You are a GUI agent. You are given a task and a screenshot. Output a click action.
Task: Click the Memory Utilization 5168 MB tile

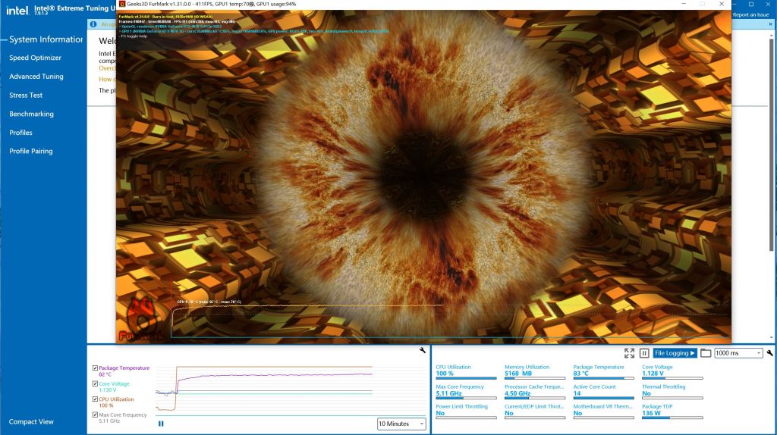[535, 371]
